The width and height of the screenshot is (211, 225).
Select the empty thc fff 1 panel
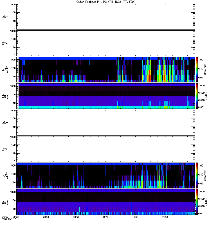105,123
